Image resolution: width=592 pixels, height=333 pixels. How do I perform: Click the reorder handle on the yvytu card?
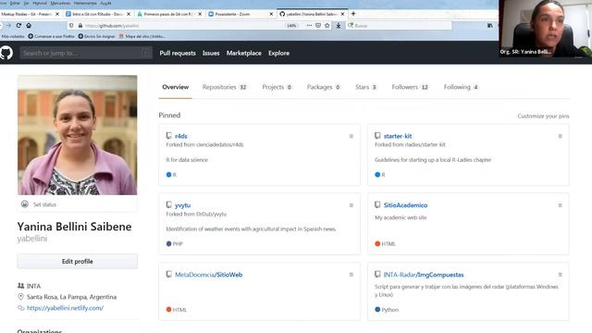click(x=351, y=205)
